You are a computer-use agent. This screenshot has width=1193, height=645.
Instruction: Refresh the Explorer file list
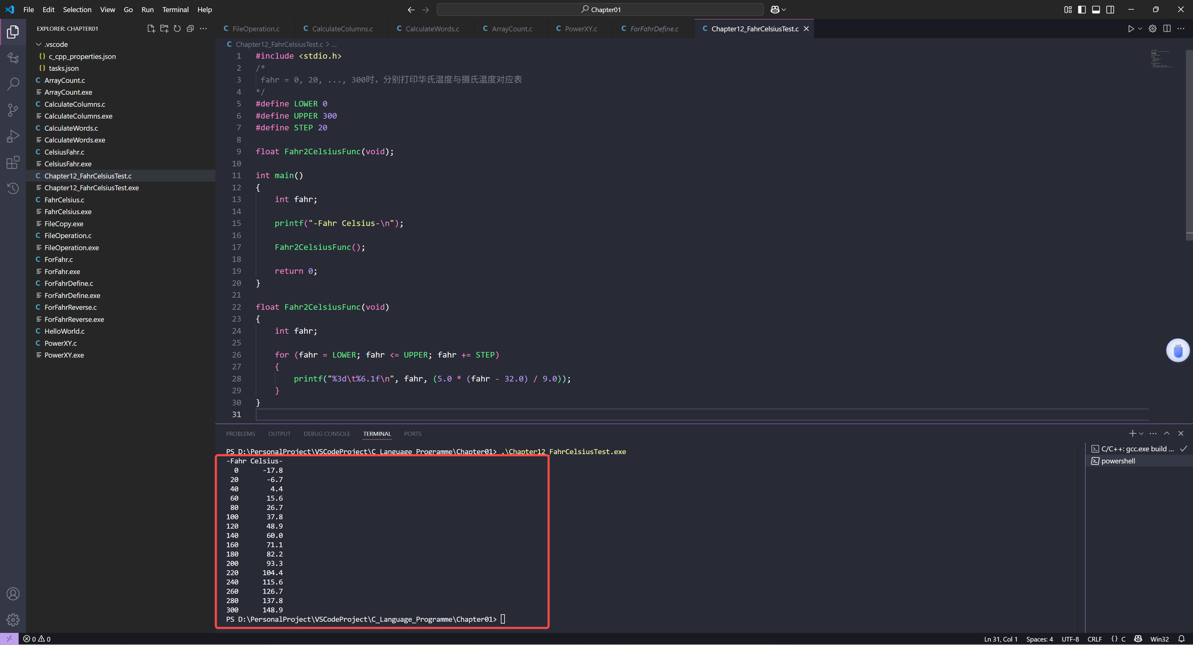177,29
